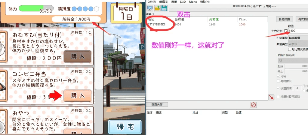Click 購入 button for コンビニ弁当
This screenshot has width=308, height=135.
pyautogui.click(x=77, y=95)
